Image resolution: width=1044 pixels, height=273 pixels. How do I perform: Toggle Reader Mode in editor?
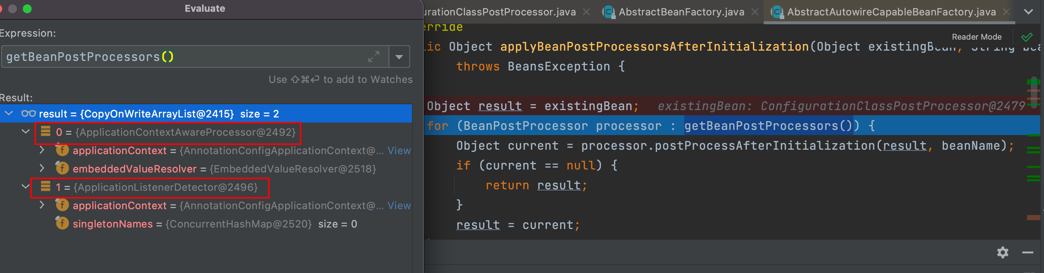click(976, 37)
